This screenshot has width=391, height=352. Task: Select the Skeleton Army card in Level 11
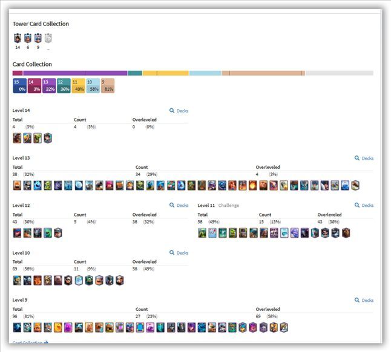click(x=274, y=233)
